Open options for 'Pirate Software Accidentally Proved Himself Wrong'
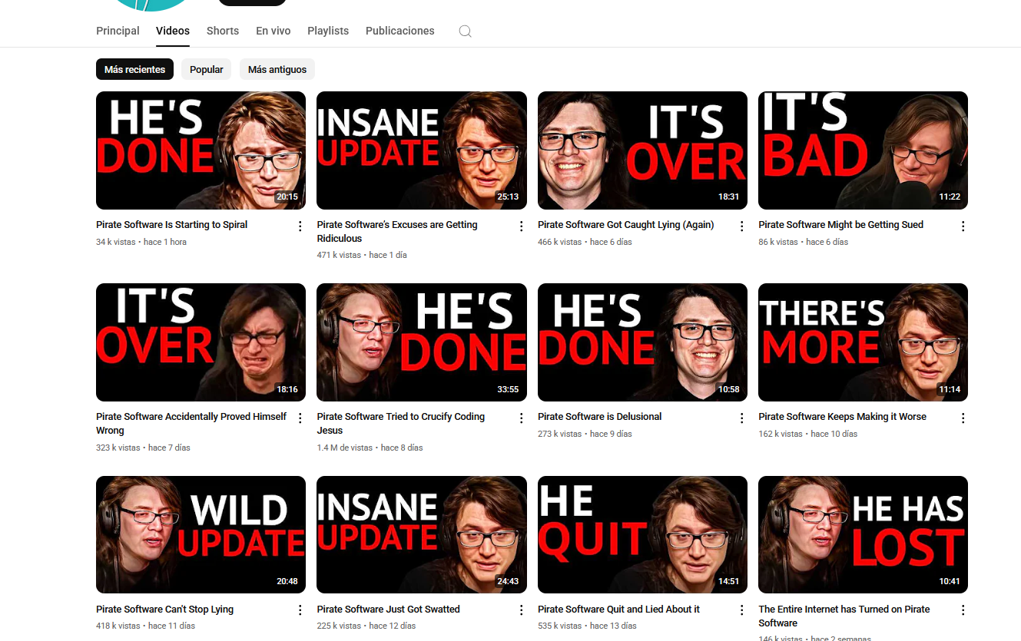 [300, 418]
